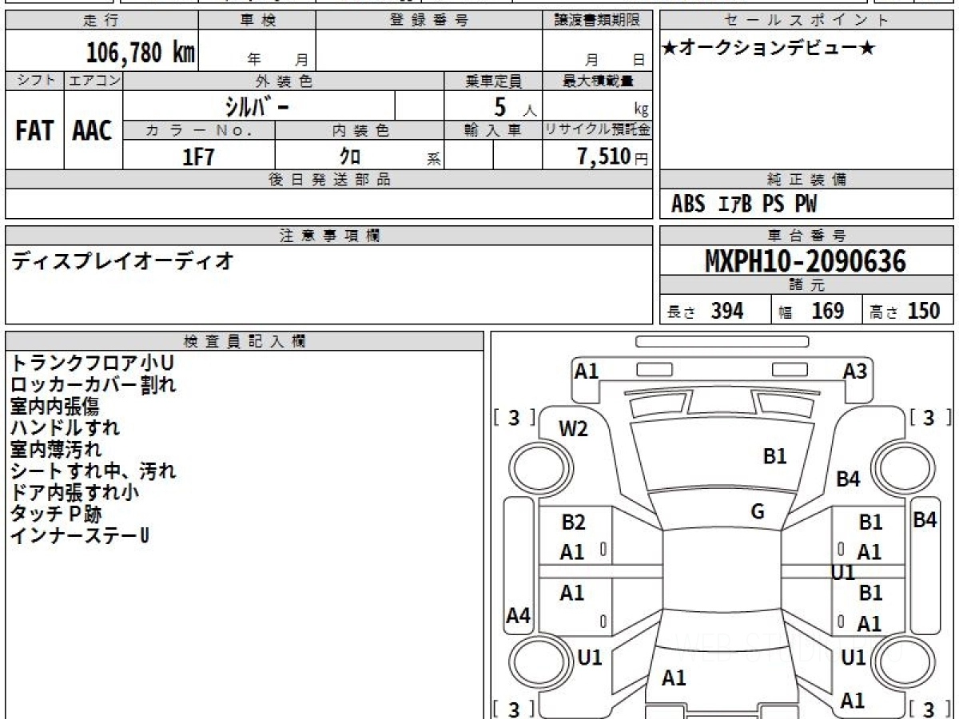Select the ディスプレイオーディオ note

(x=122, y=260)
